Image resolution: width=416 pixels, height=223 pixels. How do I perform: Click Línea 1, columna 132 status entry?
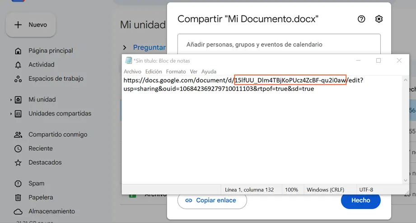249,190
